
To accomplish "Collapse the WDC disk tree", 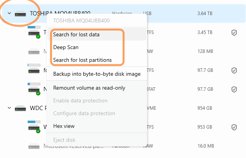I will [x=9, y=108].
